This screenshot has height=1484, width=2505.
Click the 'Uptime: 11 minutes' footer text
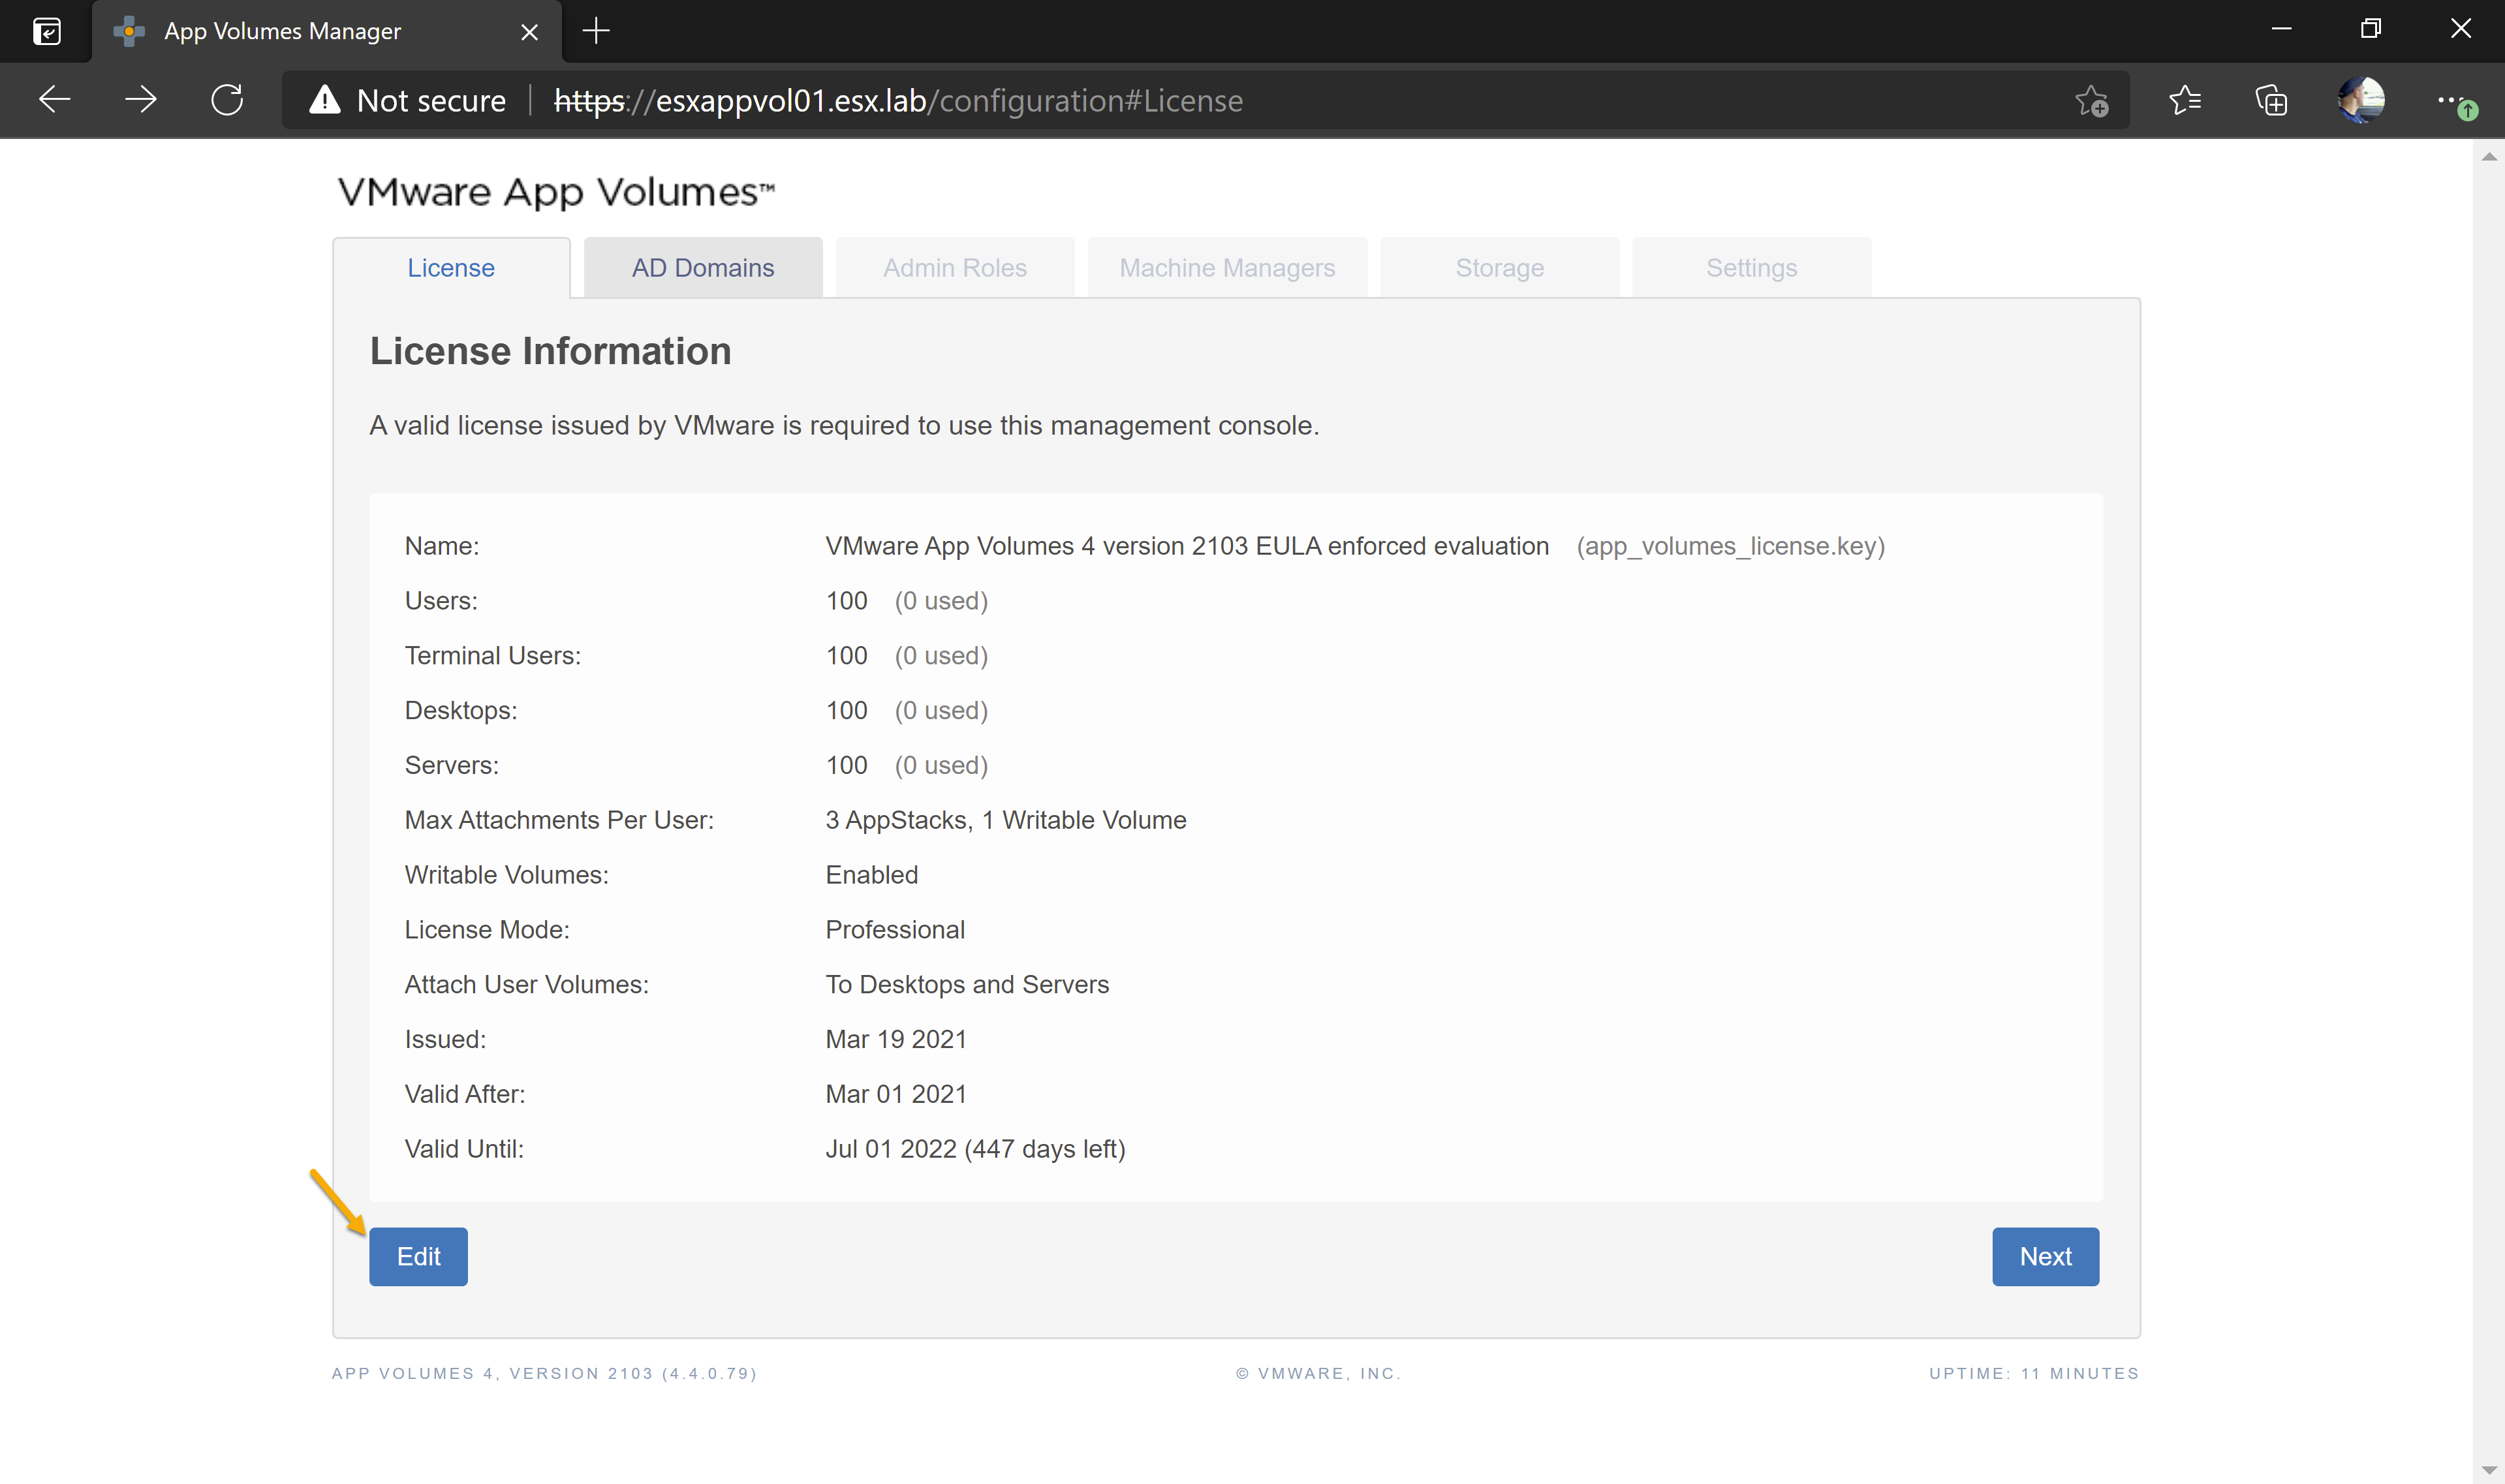(2033, 1373)
